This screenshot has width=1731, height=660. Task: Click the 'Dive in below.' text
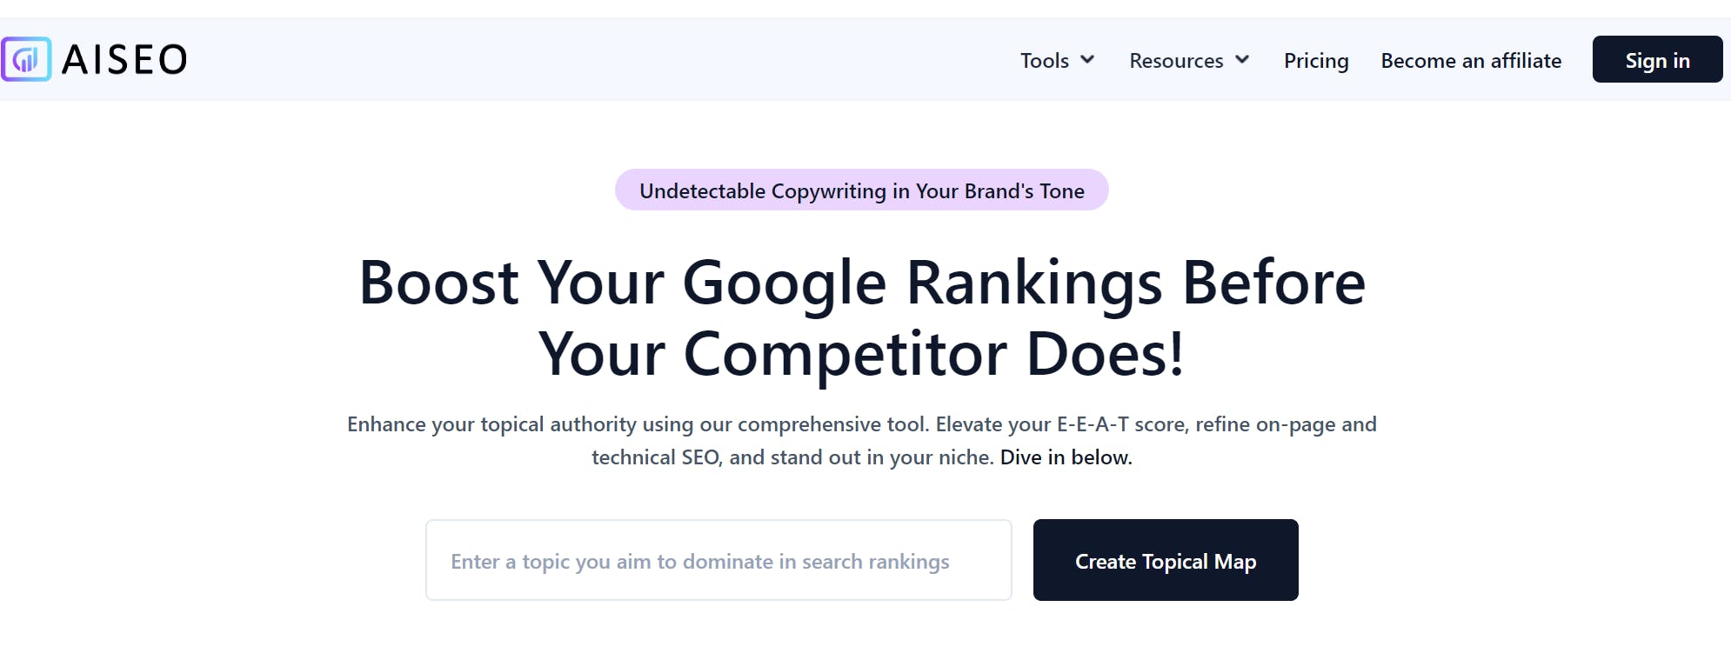point(1066,457)
